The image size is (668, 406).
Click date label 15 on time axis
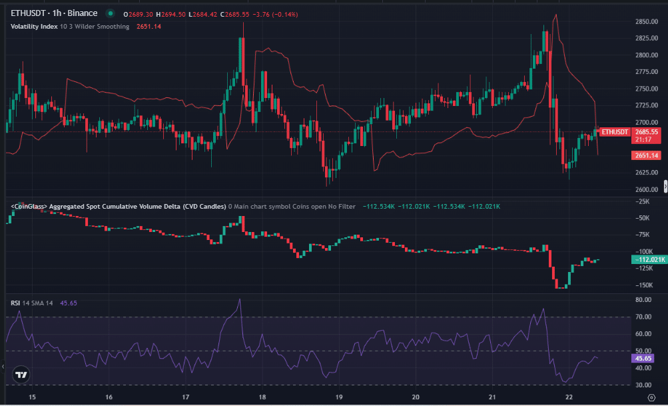(33, 397)
